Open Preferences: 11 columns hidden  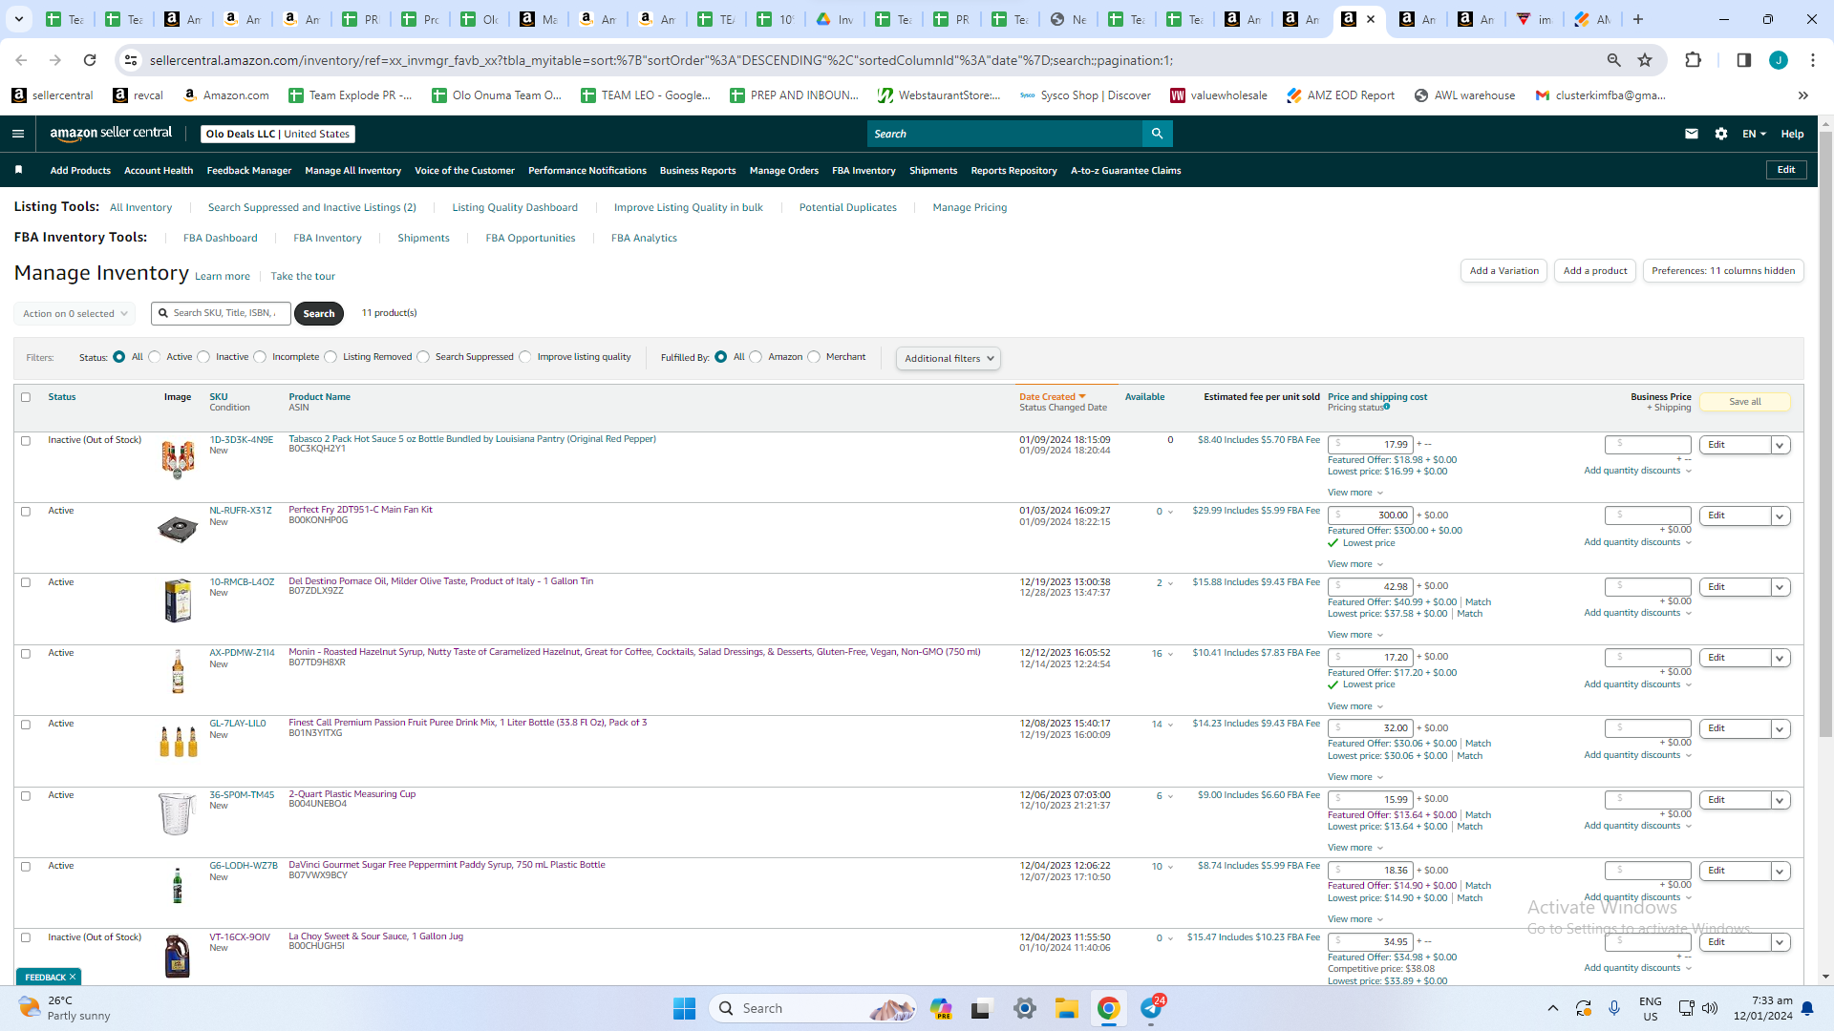coord(1723,271)
